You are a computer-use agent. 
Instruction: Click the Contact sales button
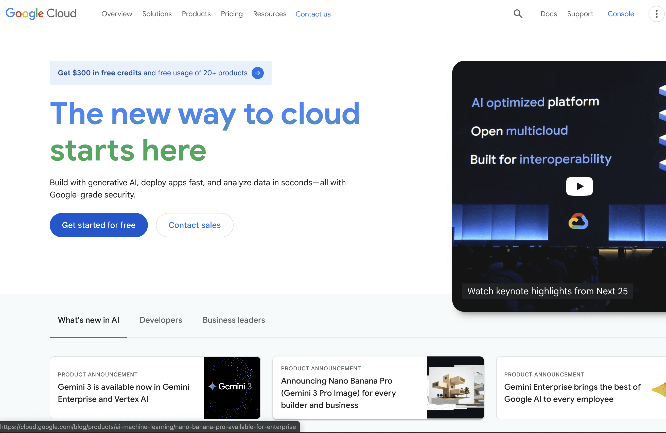(195, 225)
